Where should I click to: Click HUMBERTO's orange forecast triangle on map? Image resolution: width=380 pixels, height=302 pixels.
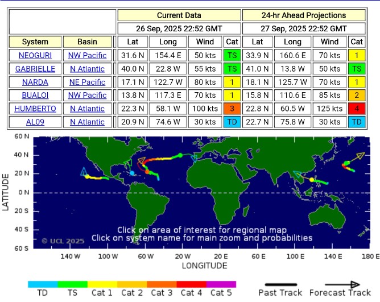click(x=141, y=160)
